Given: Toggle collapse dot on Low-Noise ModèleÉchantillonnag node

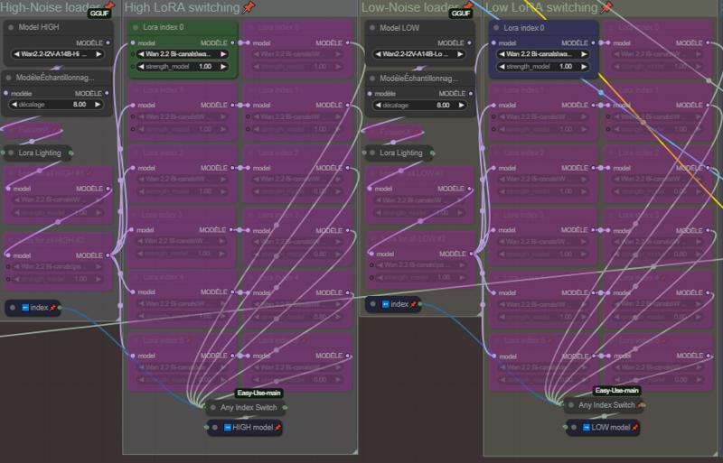Looking at the screenshot, I should [372, 79].
